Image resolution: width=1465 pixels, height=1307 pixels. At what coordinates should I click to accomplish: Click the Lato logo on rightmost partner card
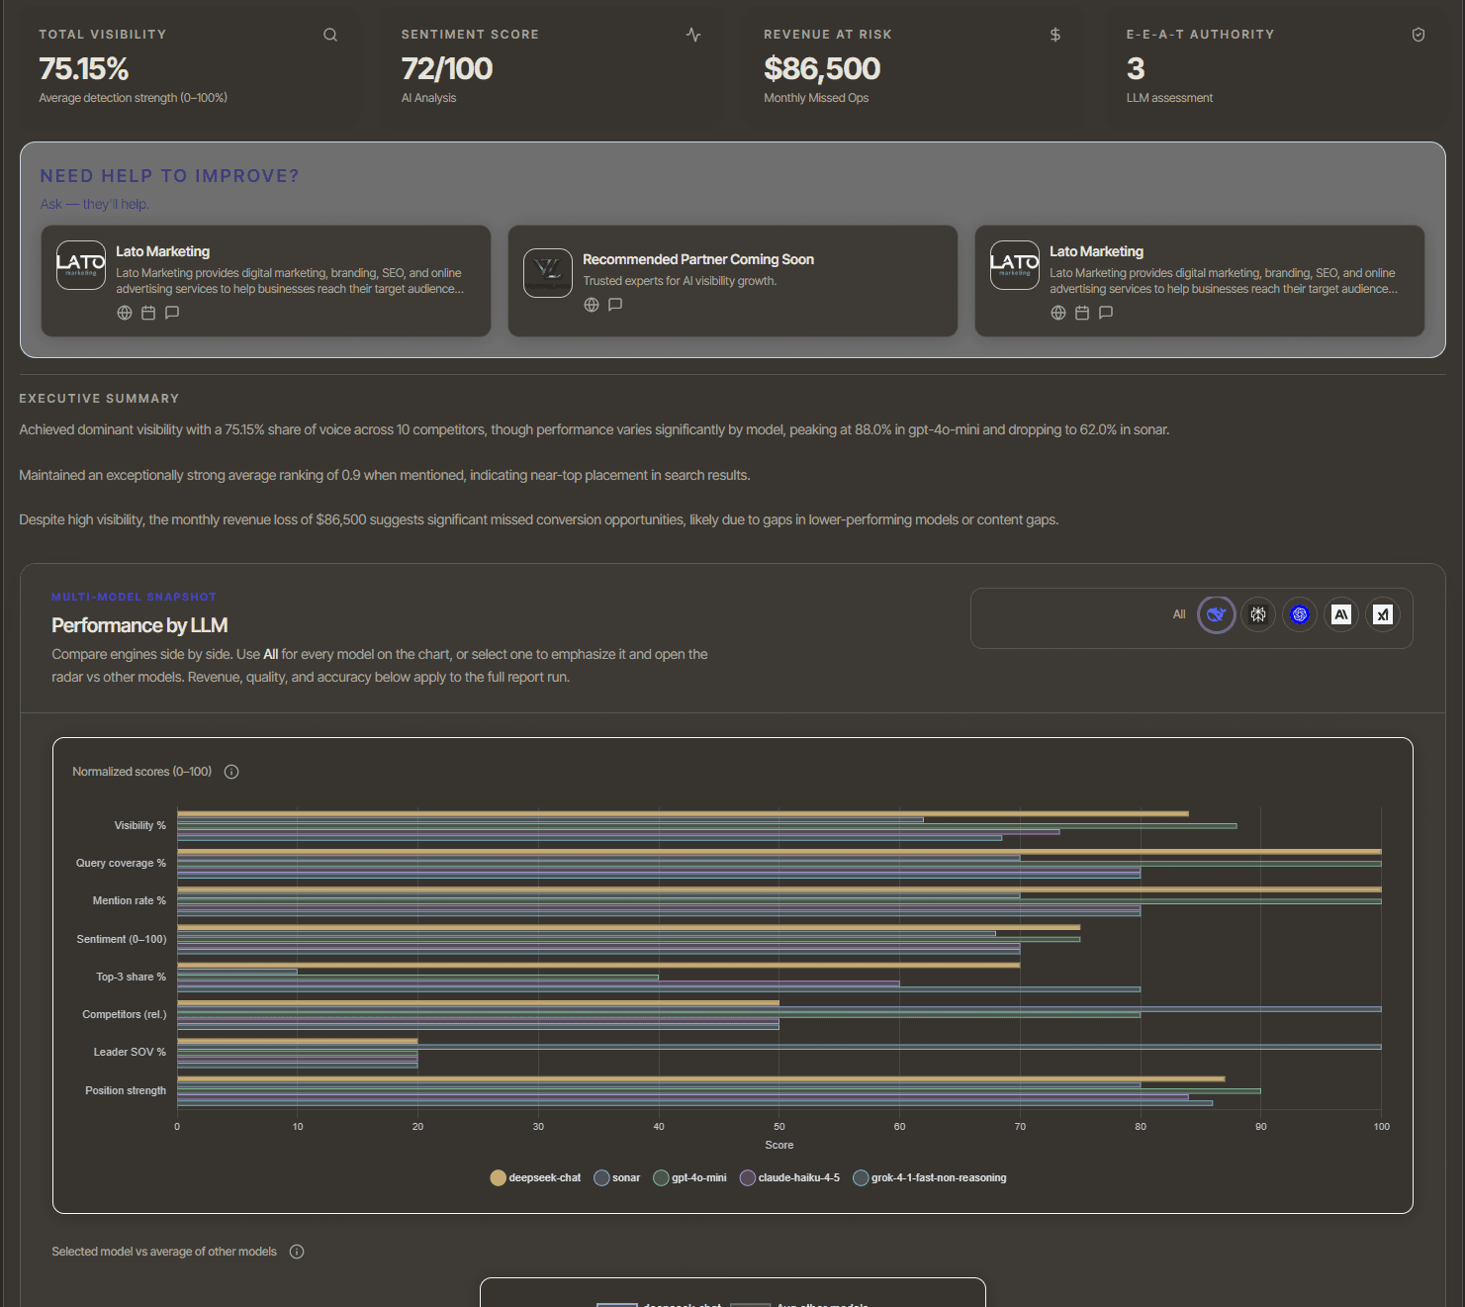(1015, 265)
